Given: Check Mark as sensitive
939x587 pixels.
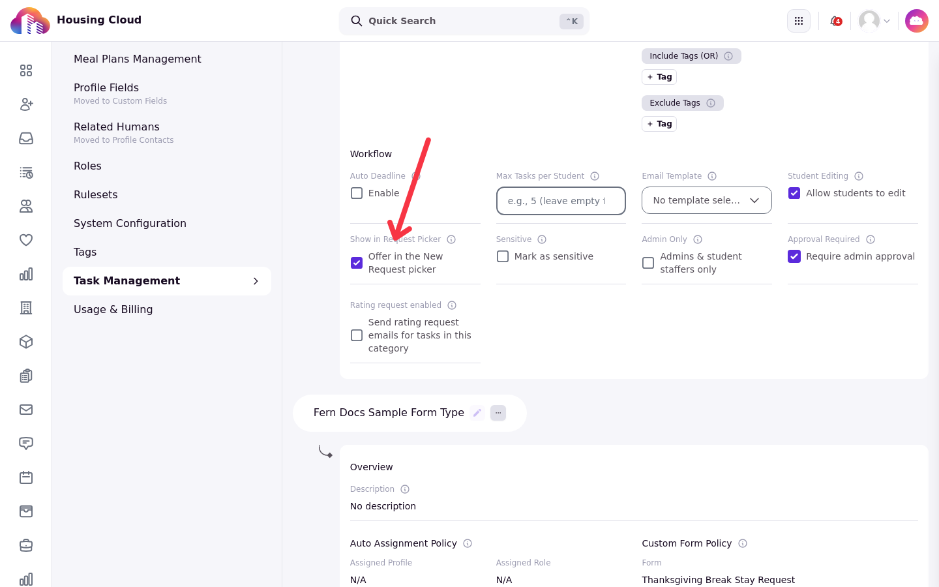Looking at the screenshot, I should 503,256.
